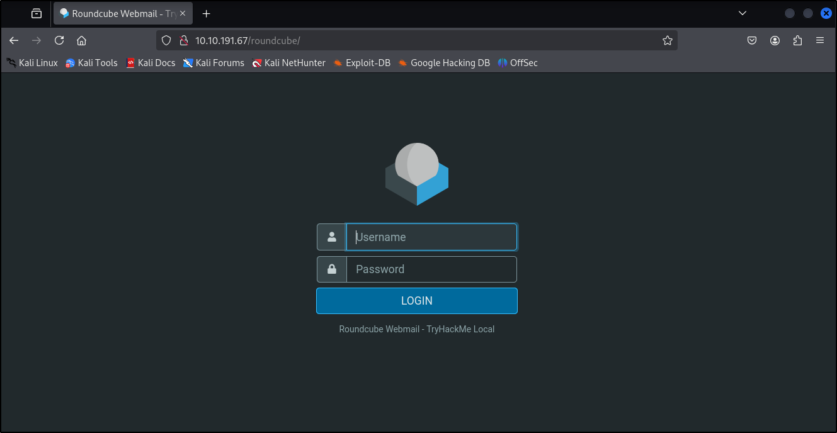Click the Firefox View icon

37,13
